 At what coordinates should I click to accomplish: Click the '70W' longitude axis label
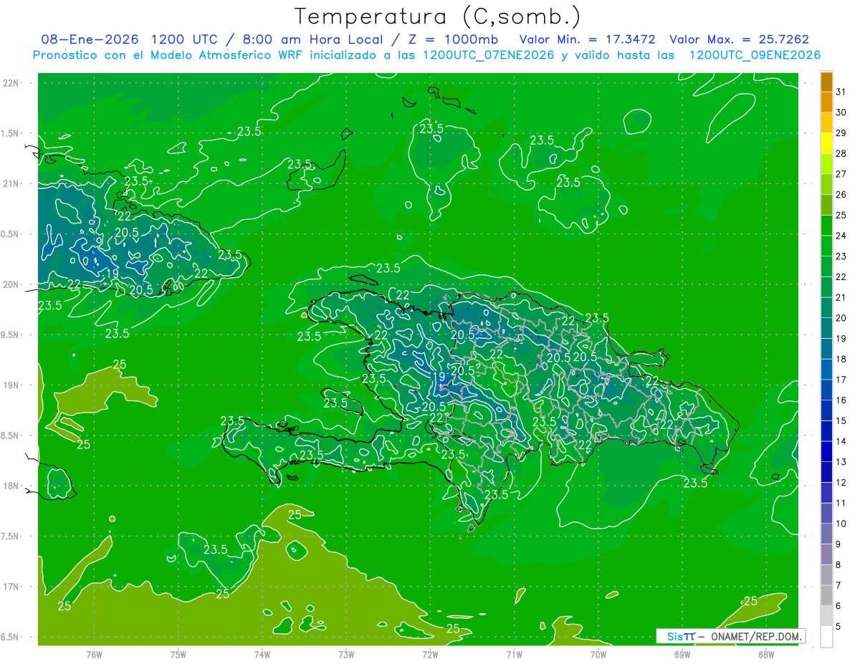[598, 654]
